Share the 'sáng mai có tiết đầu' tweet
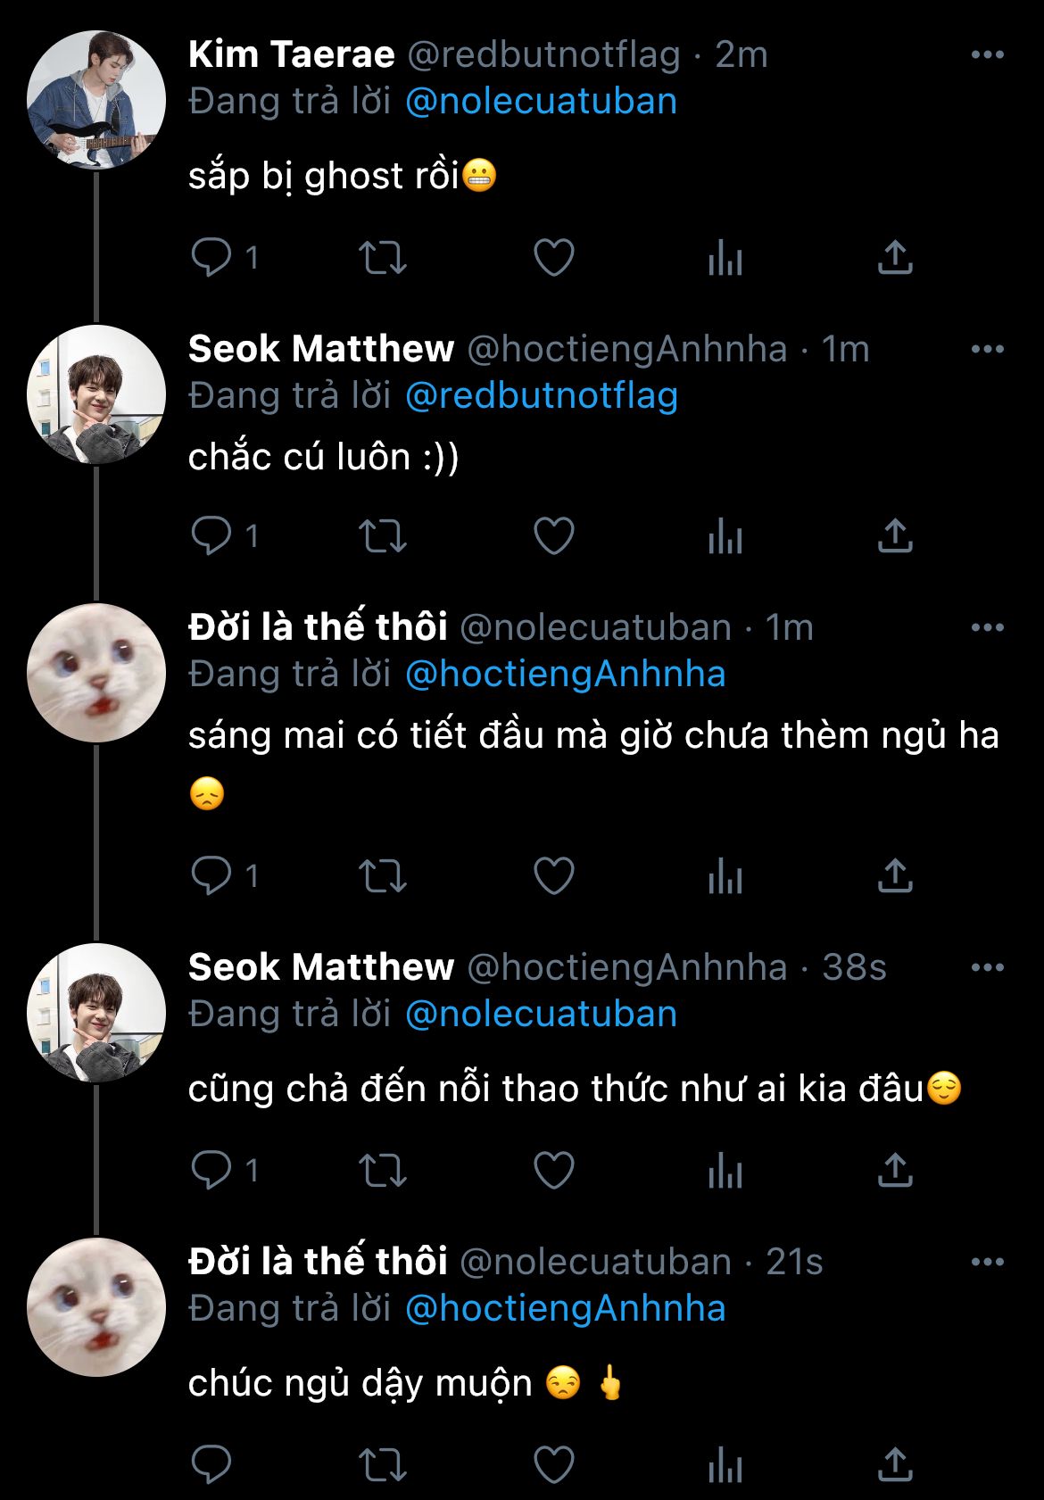 tap(895, 876)
